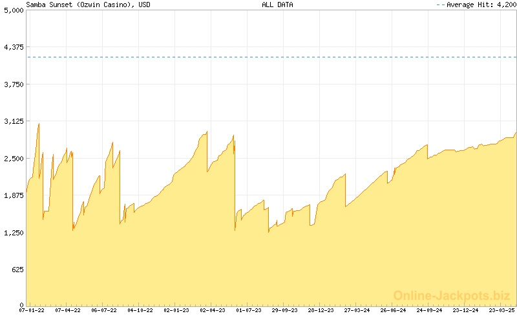Click the "ALL DATA" label at top

277,5
